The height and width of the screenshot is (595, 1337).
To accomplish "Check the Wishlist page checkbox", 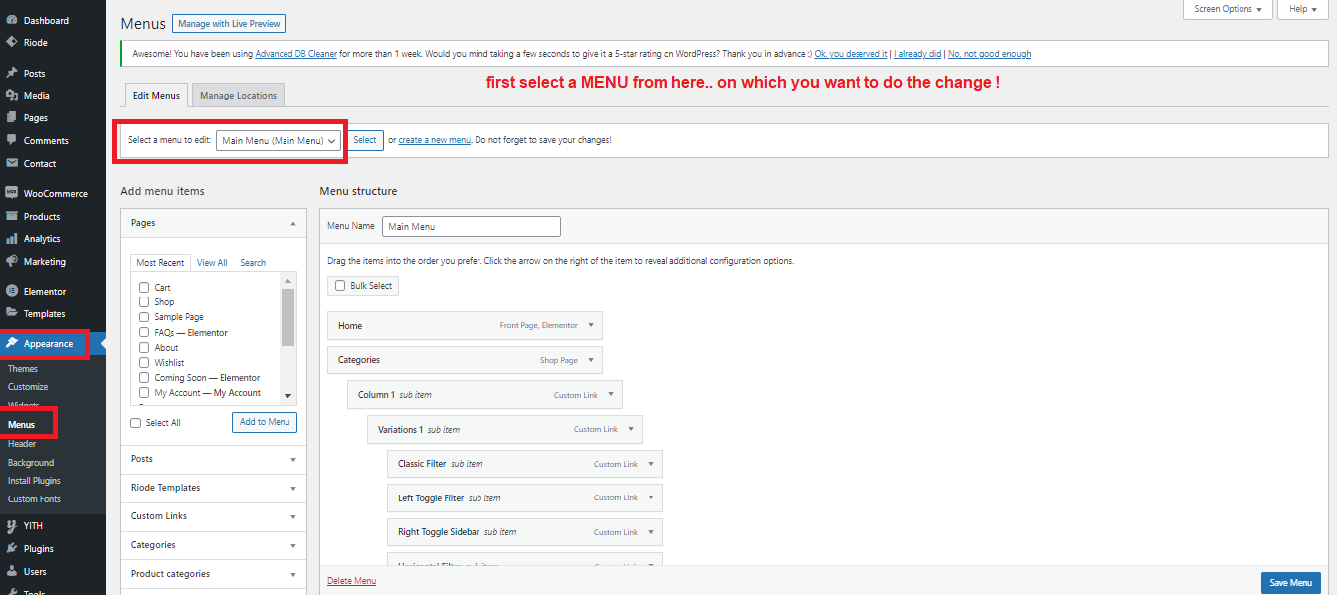I will [x=144, y=362].
